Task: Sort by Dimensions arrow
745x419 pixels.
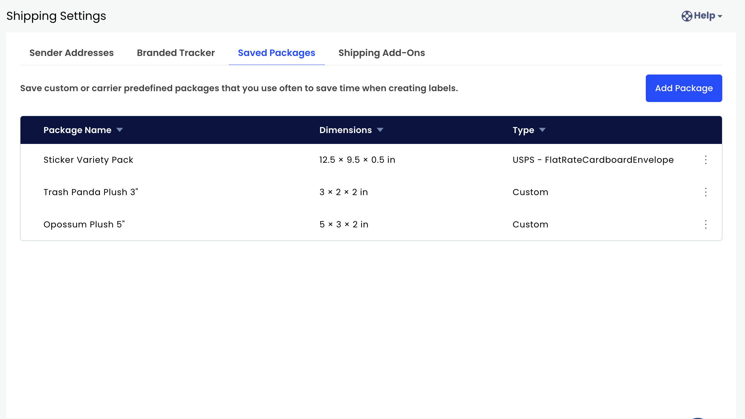Action: pos(380,130)
